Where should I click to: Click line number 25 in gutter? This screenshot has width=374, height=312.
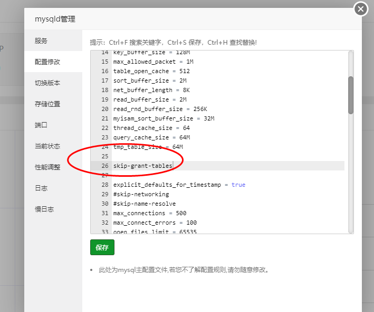coord(105,156)
